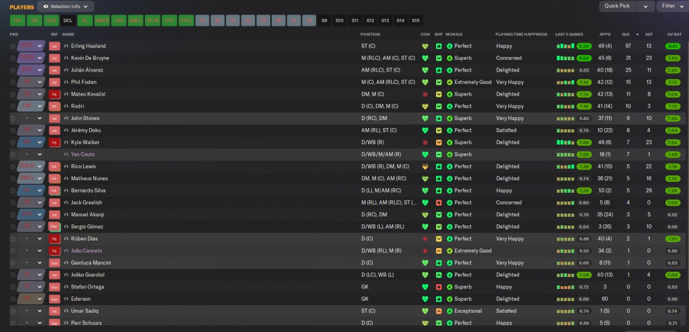Click João Cancelo's yellow sharpness icon

click(x=439, y=251)
